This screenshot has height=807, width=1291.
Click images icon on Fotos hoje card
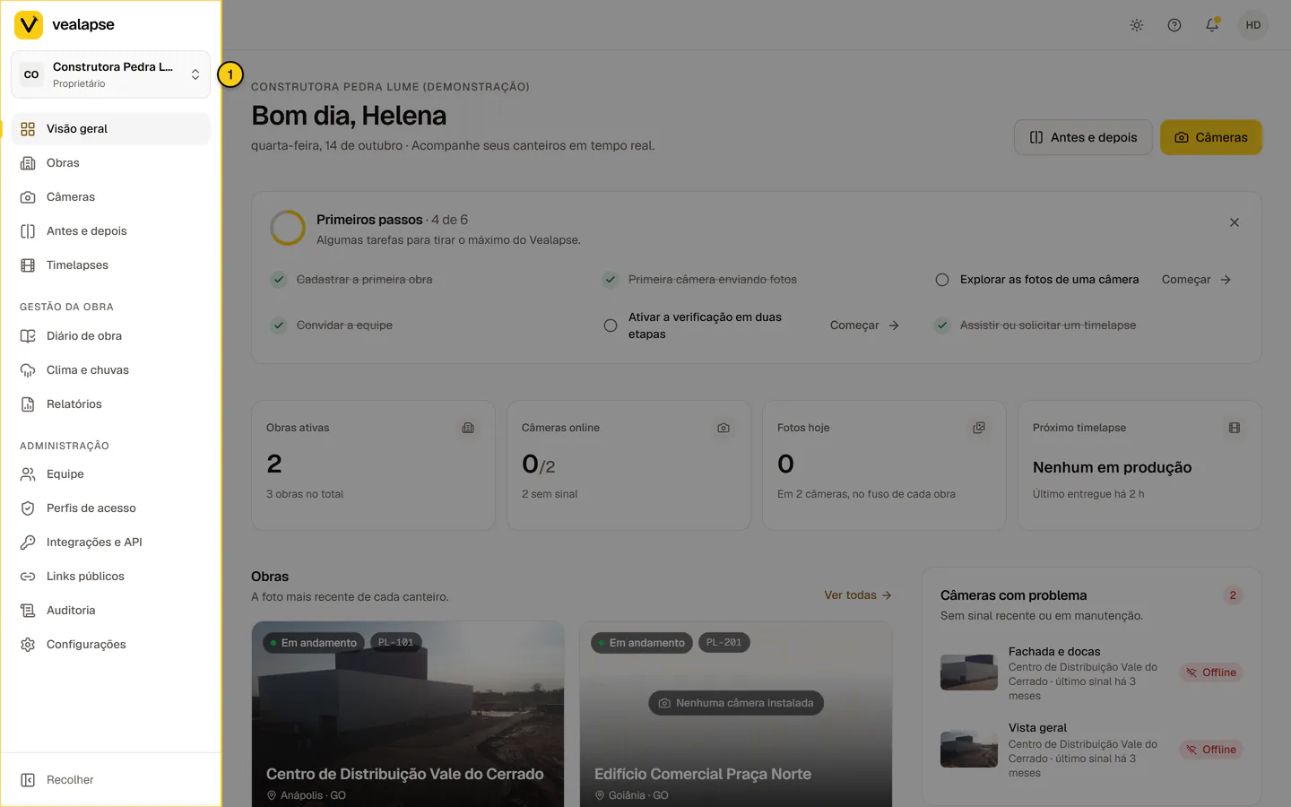coord(979,428)
